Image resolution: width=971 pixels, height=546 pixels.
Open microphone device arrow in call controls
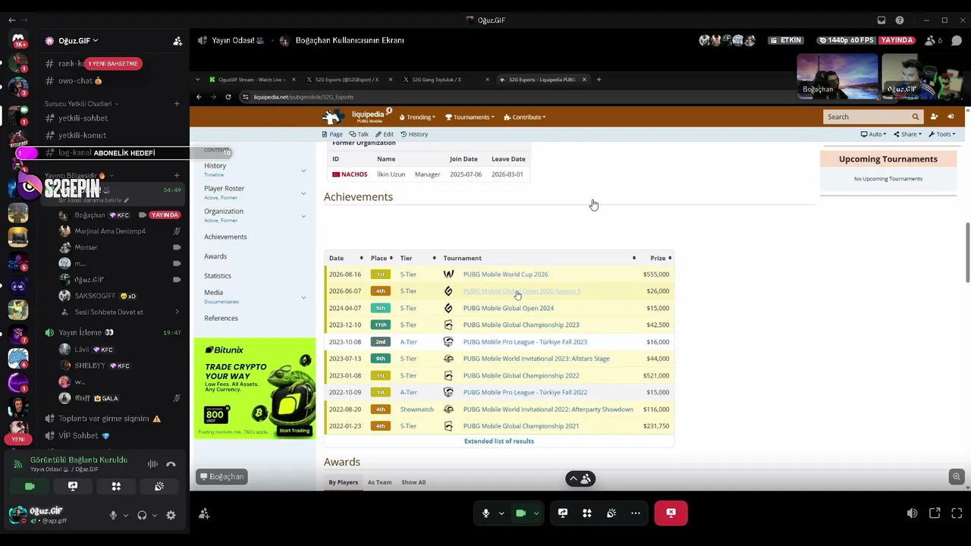click(501, 513)
